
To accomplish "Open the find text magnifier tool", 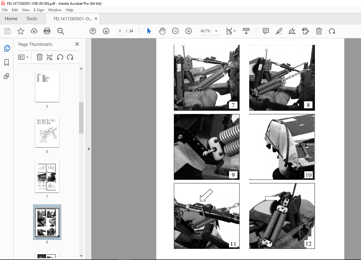I will 61,31.
